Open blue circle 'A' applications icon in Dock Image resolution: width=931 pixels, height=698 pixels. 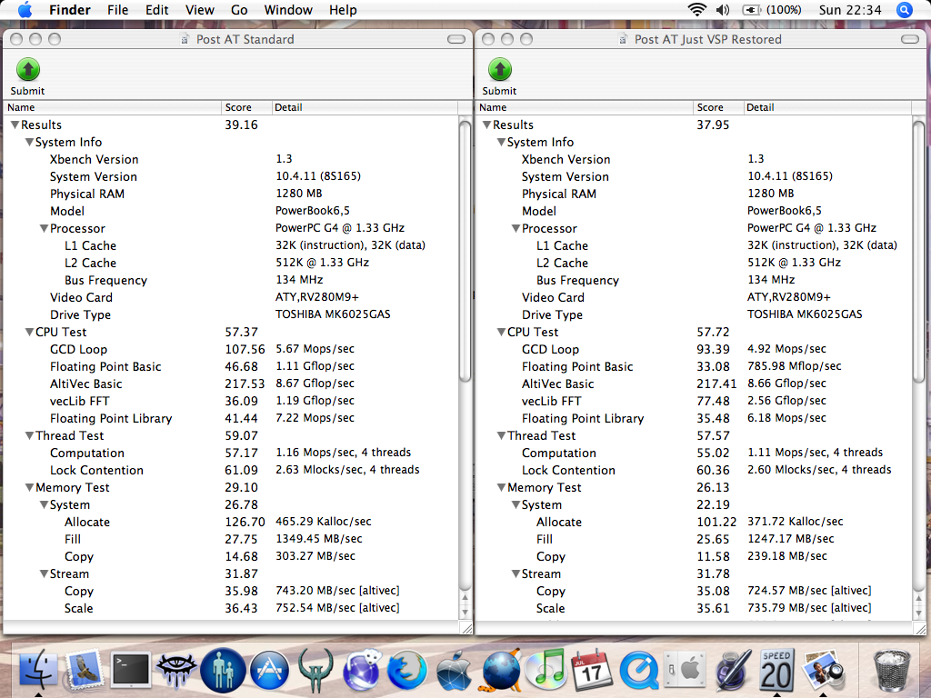pos(269,671)
